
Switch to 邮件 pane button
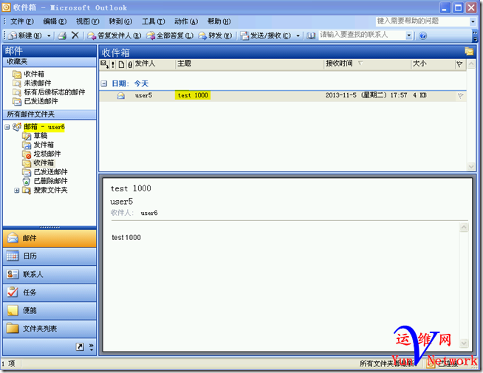[49, 238]
